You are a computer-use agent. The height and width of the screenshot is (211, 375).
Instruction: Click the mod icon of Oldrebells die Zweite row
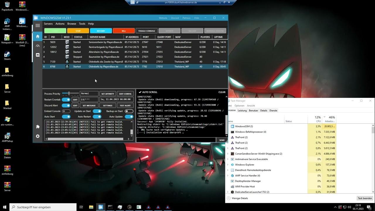(67, 62)
